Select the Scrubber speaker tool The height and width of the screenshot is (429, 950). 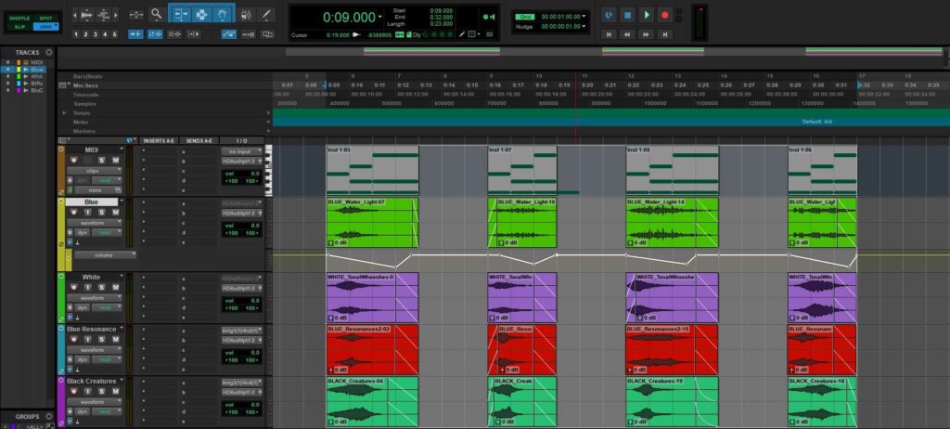point(246,15)
